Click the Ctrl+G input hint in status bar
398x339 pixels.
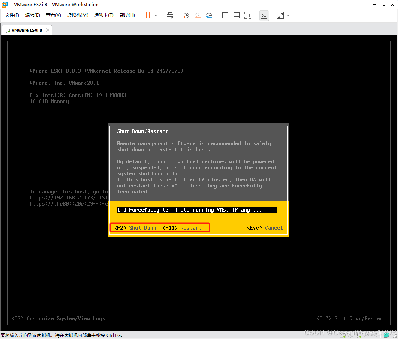tap(62, 336)
